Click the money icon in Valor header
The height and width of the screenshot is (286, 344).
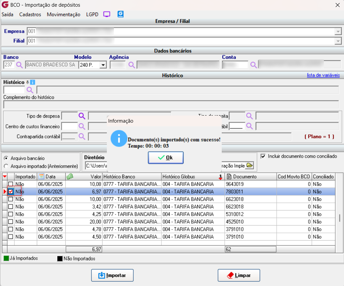(x=70, y=176)
